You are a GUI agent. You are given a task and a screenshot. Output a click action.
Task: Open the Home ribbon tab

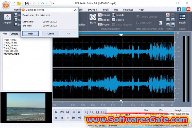(x=17, y=10)
